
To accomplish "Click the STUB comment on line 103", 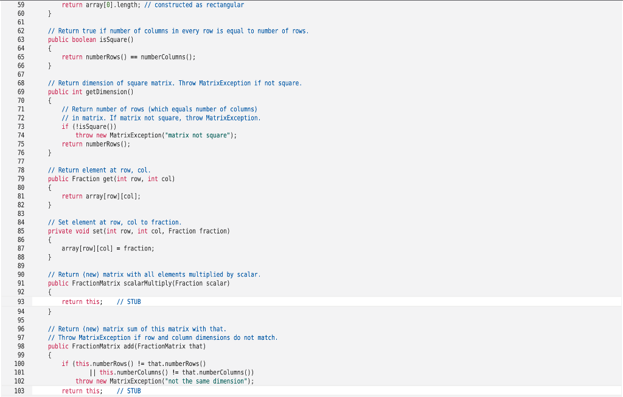I will click(x=128, y=391).
